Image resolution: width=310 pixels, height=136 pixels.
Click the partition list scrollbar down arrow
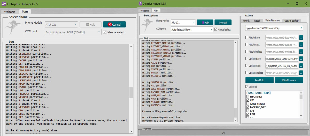click(301, 116)
